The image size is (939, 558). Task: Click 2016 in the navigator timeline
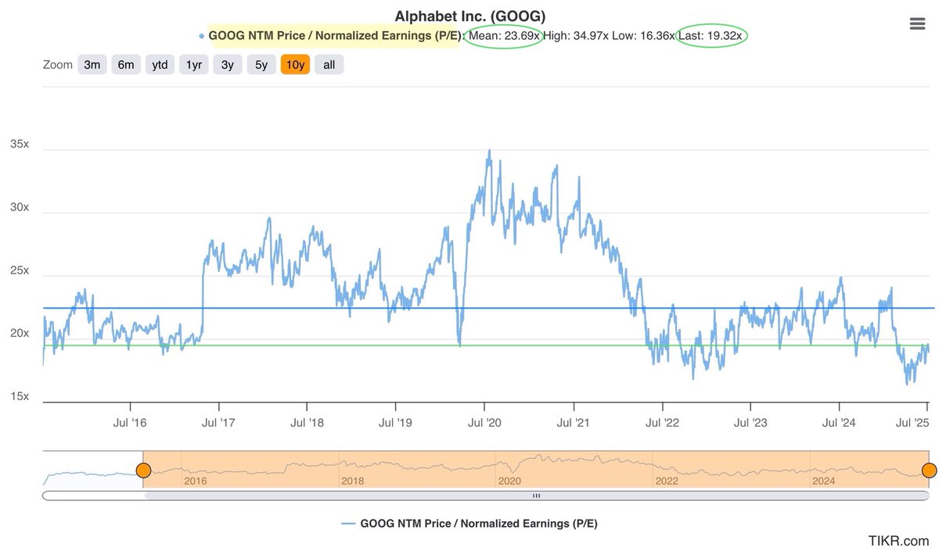pyautogui.click(x=196, y=481)
